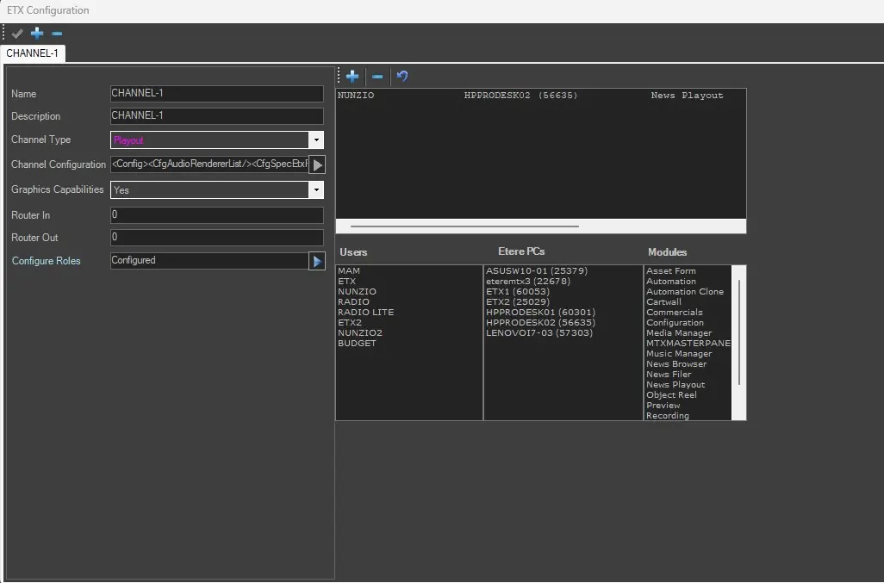Click the Configure Roles link label
Screen dimensions: 884x583
pos(46,261)
